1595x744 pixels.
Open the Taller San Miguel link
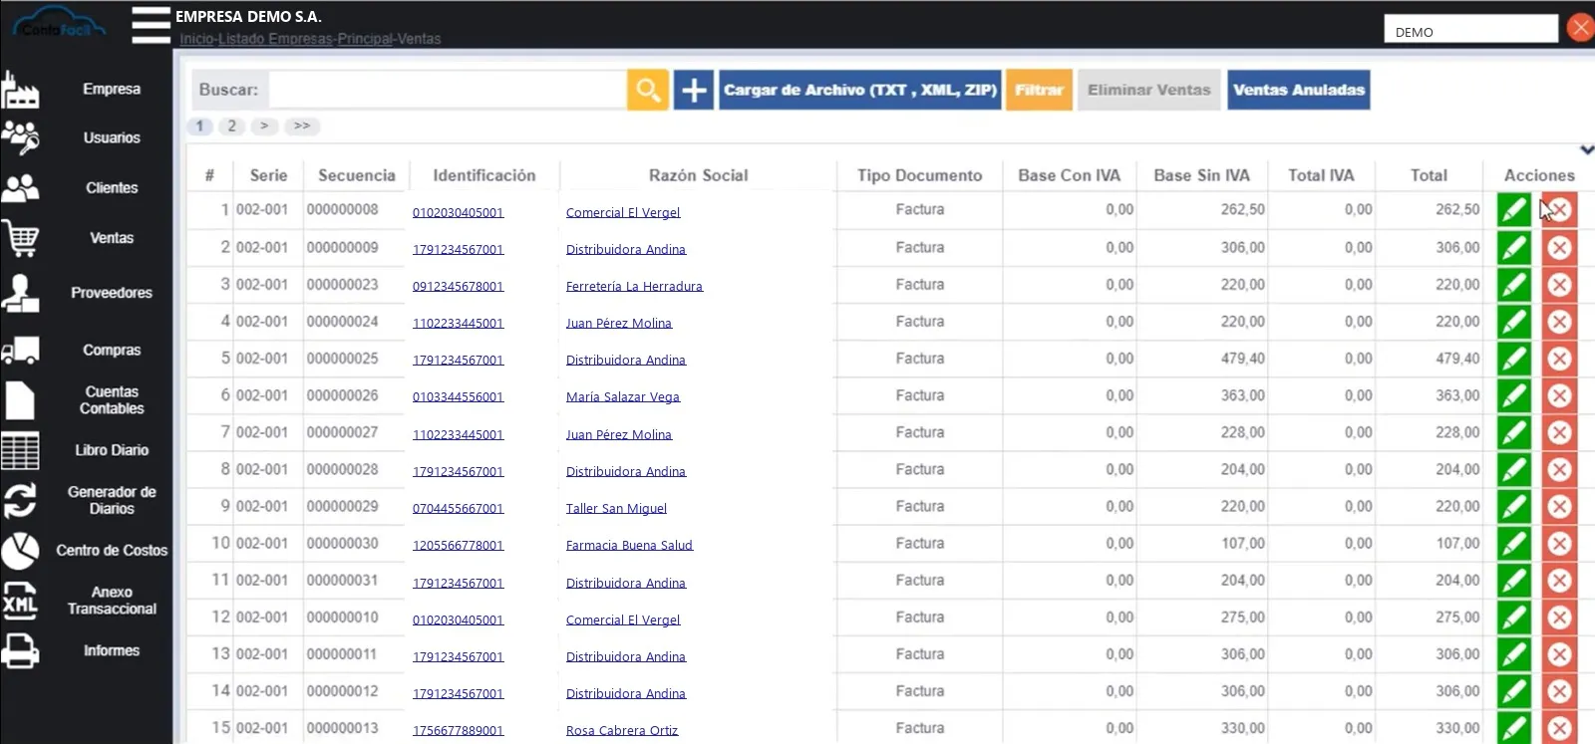coord(616,508)
